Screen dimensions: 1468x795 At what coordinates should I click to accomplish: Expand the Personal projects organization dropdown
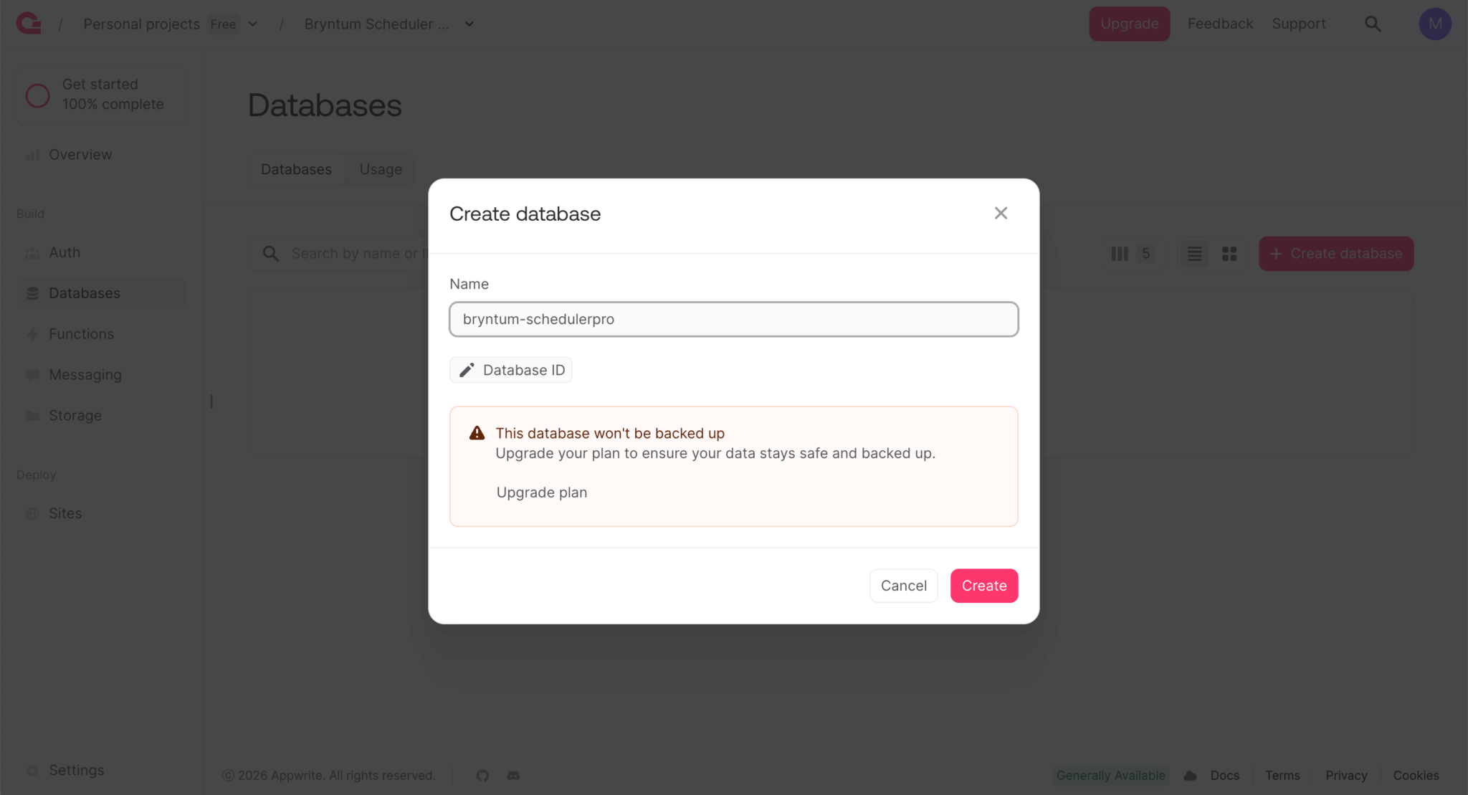point(253,24)
